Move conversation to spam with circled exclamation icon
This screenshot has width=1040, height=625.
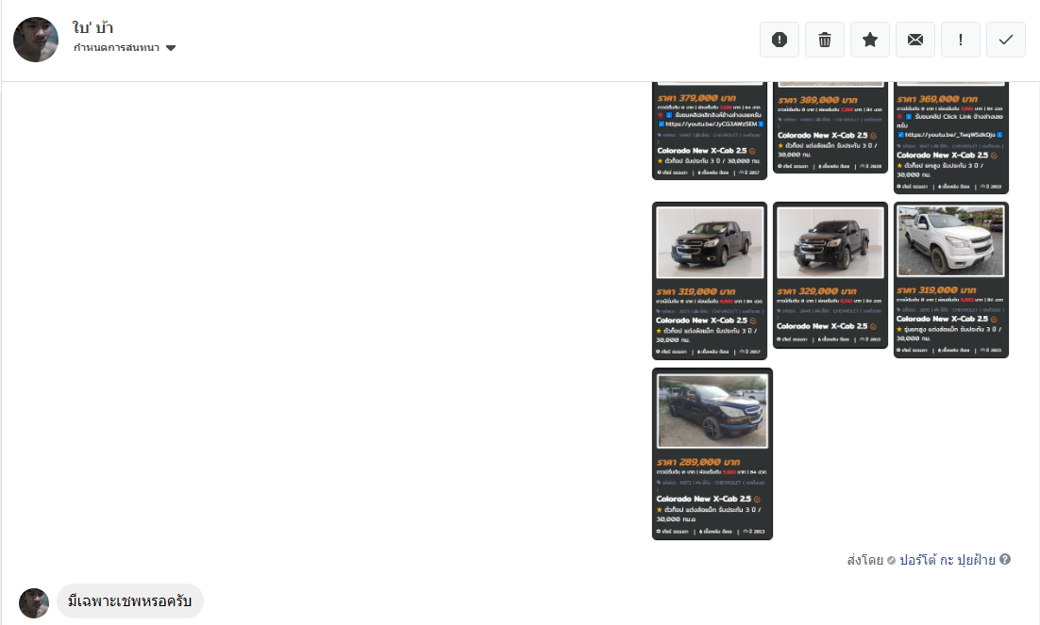pos(780,40)
